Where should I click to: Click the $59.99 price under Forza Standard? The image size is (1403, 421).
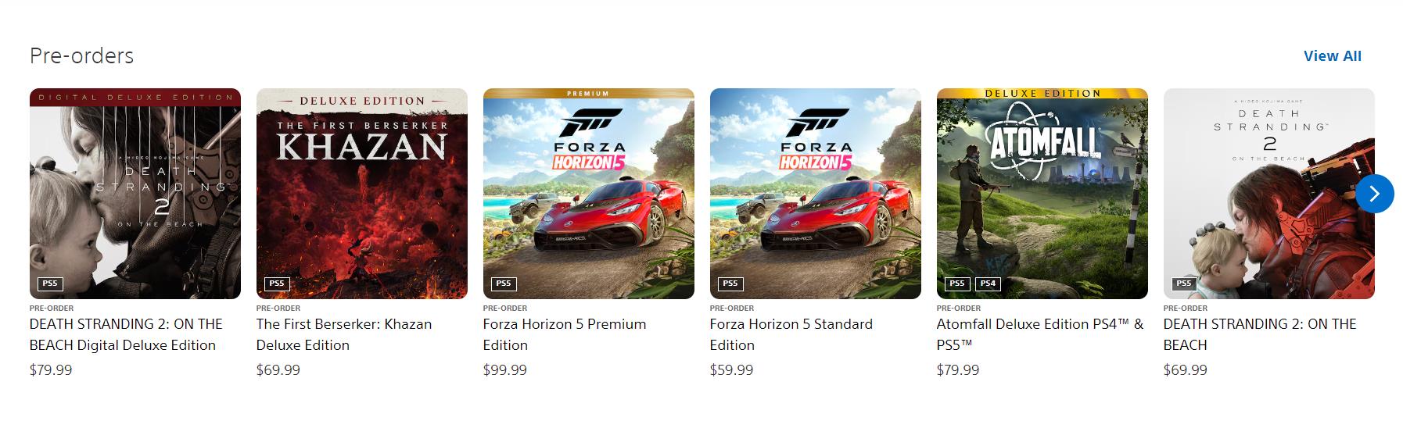[732, 370]
